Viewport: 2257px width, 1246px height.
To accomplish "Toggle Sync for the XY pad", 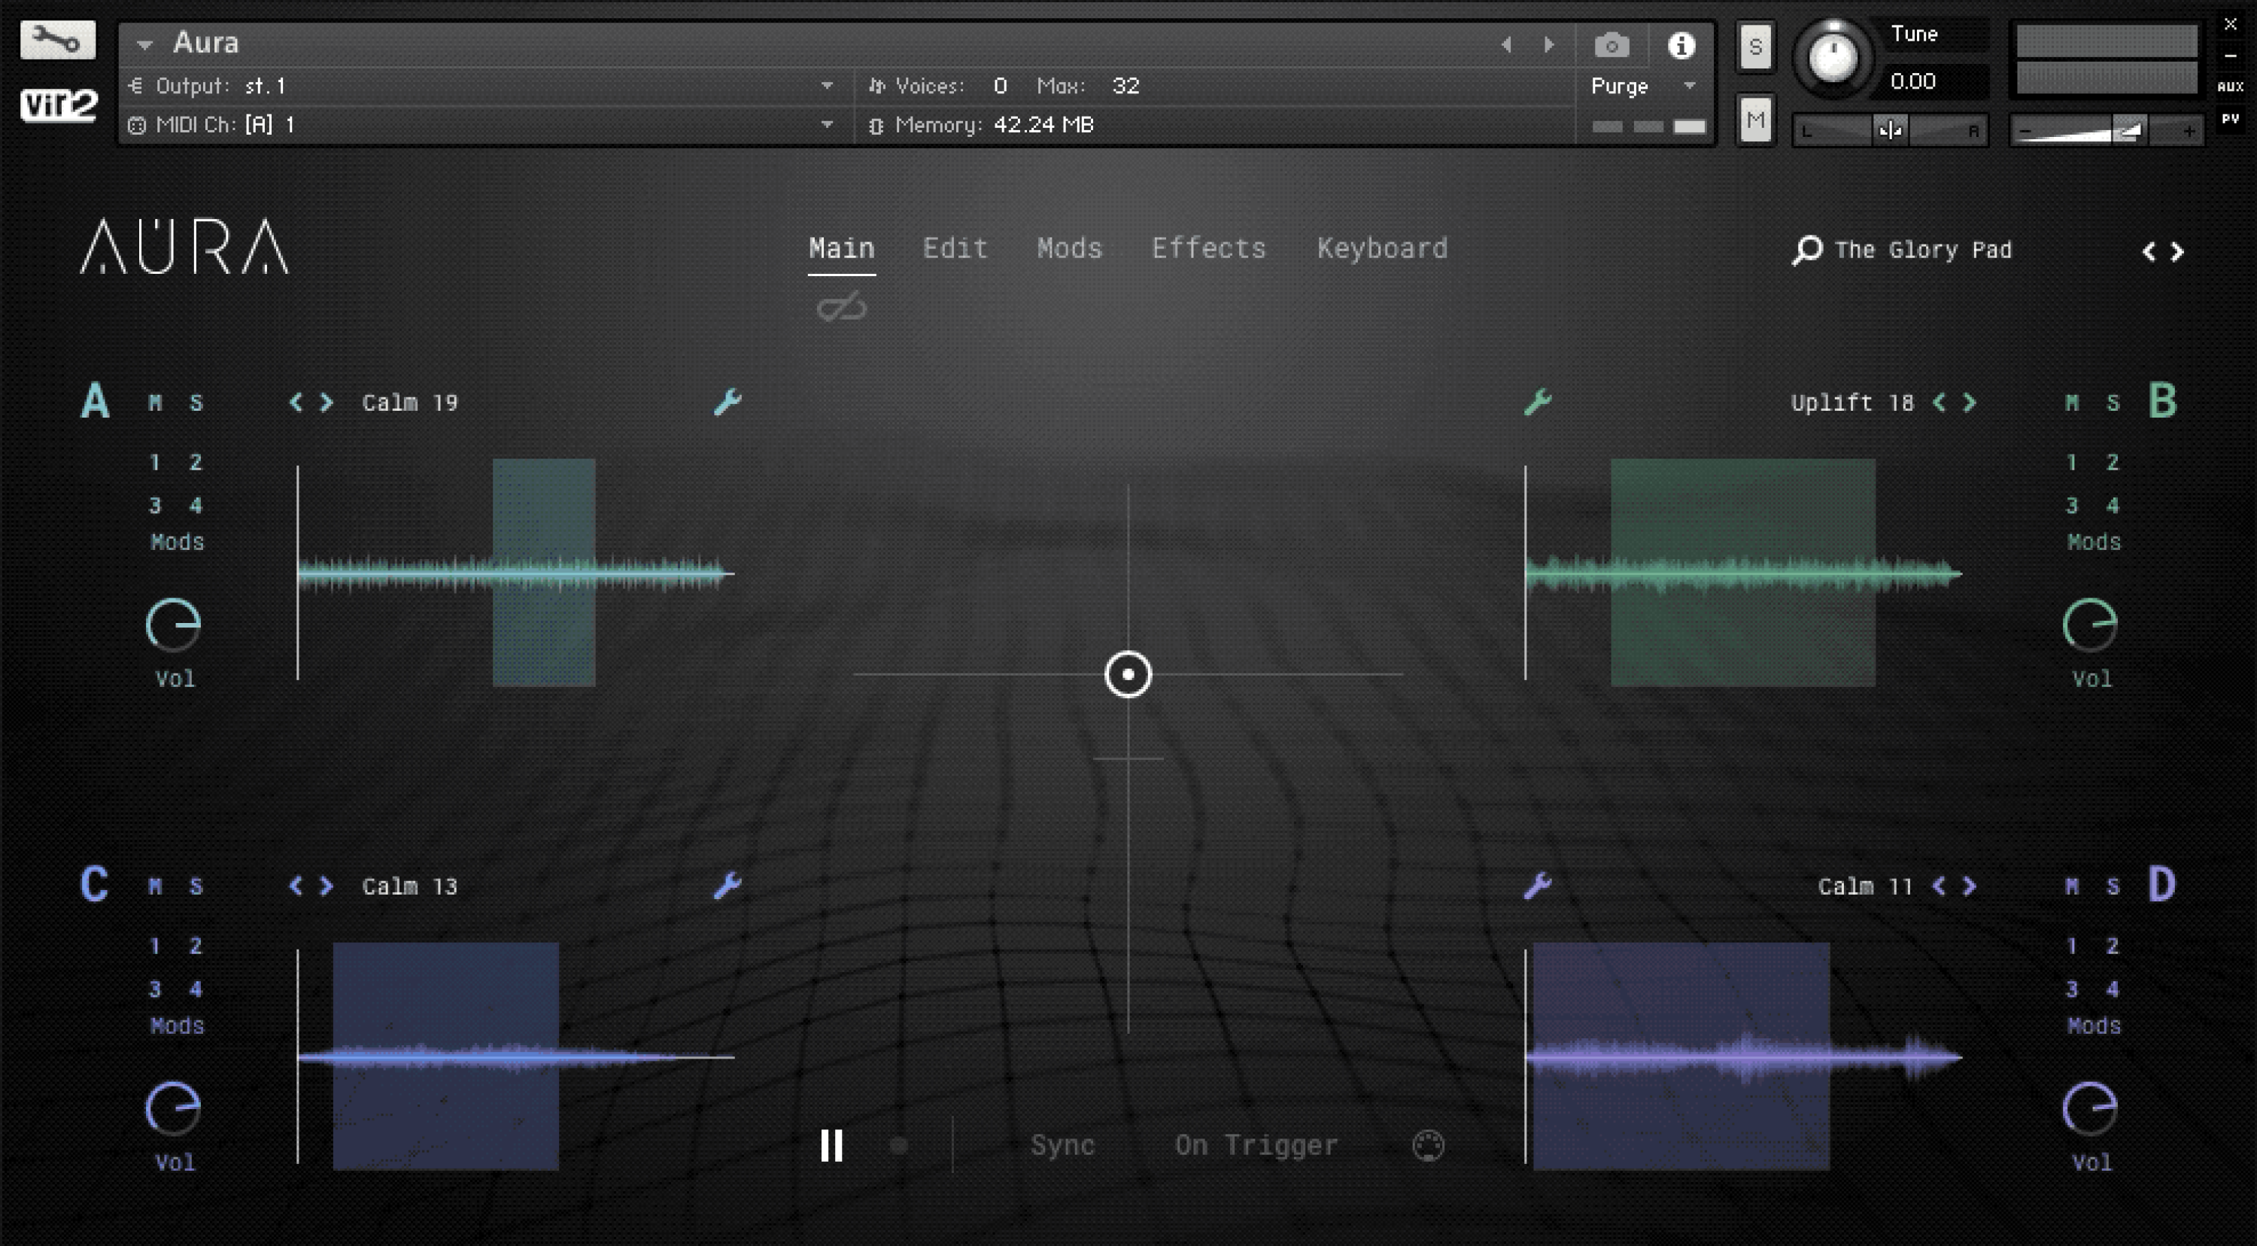I will (1062, 1145).
